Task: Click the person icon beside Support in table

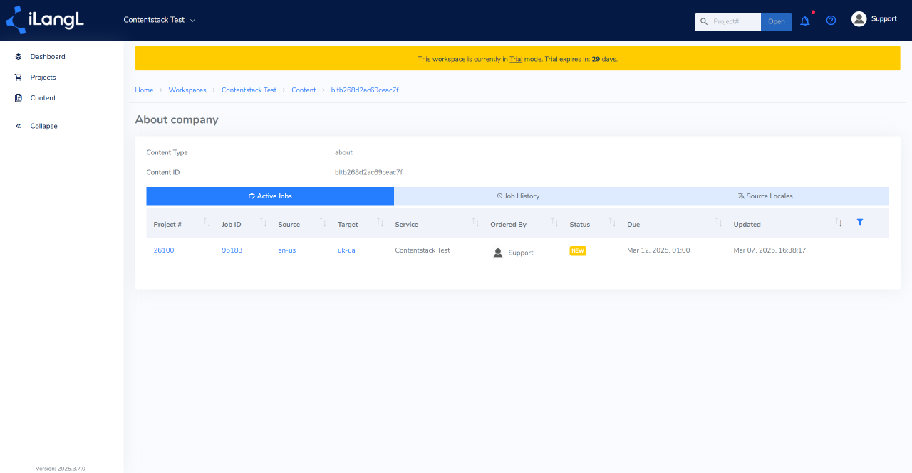Action: tap(498, 253)
